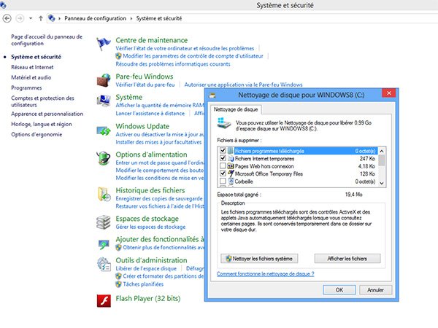Select the Nettoyage de disque tab
Screen dimensions: 438x328
tap(236, 109)
